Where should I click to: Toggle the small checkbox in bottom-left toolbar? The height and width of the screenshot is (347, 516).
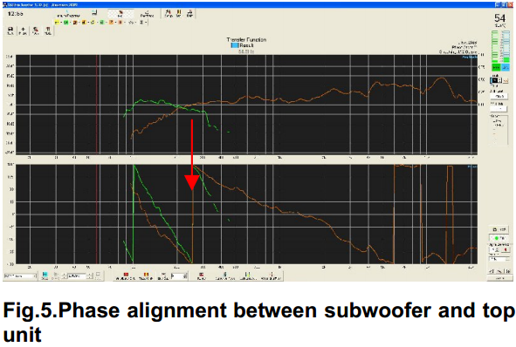(98, 274)
